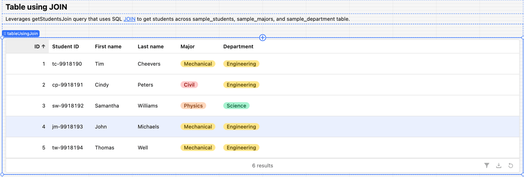Viewport: 524px width, 177px height.
Task: Click last name Michaels
Action: [x=148, y=127]
